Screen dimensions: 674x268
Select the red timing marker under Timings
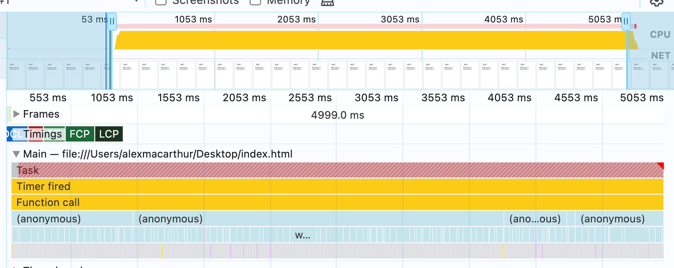coord(36,134)
